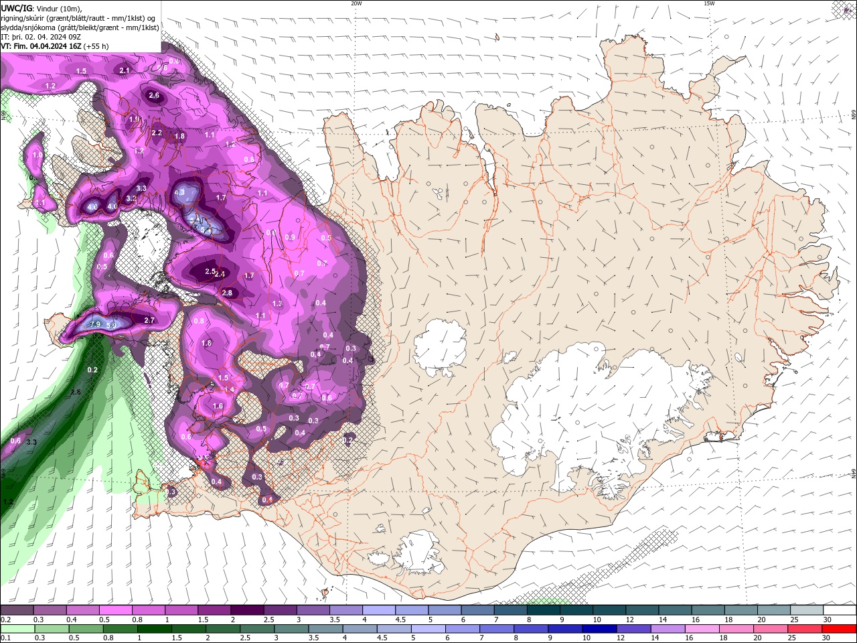857x643 pixels.
Task: Choose the deep blue 10 rain scale swatch
Action: coord(599,629)
